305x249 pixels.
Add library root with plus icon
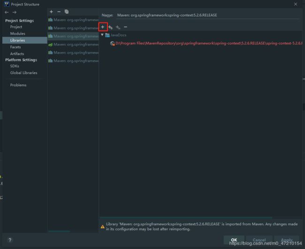point(103,27)
